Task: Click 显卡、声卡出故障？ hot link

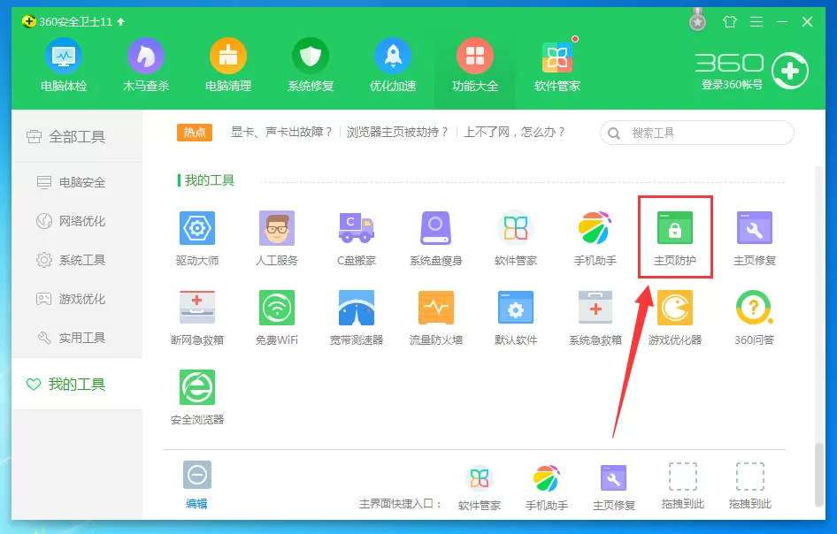Action: tap(282, 132)
